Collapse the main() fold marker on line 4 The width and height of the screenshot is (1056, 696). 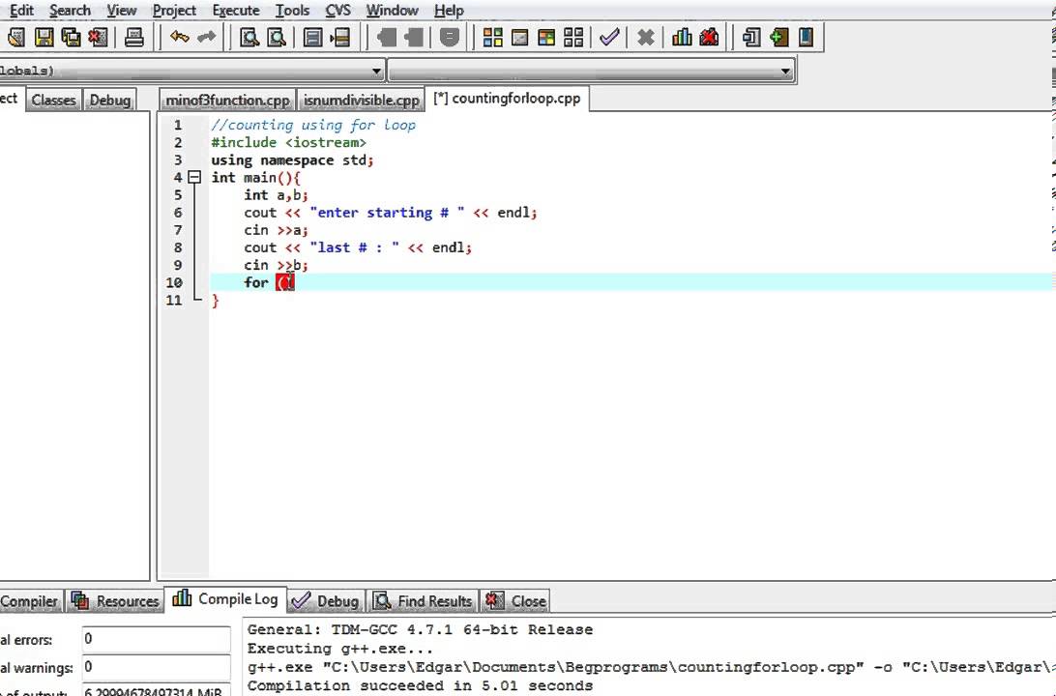pyautogui.click(x=194, y=178)
